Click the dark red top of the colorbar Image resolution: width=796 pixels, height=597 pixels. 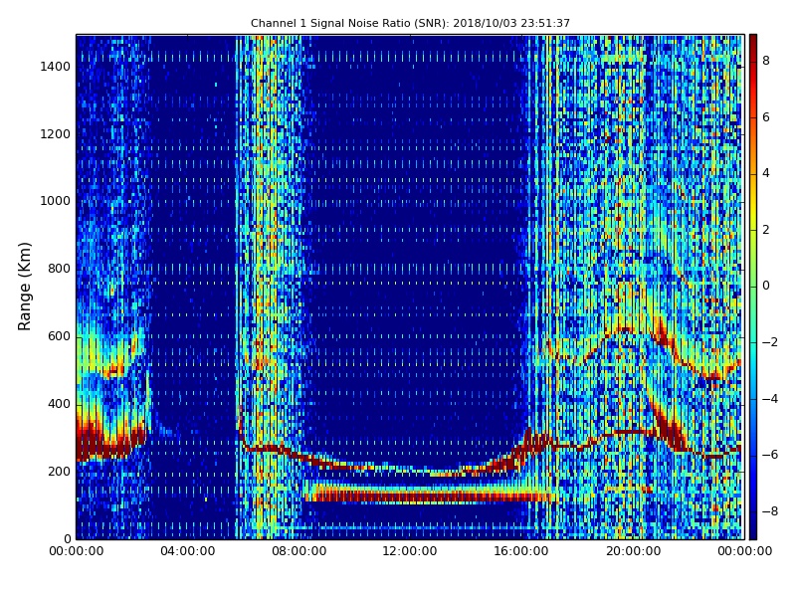(x=753, y=41)
